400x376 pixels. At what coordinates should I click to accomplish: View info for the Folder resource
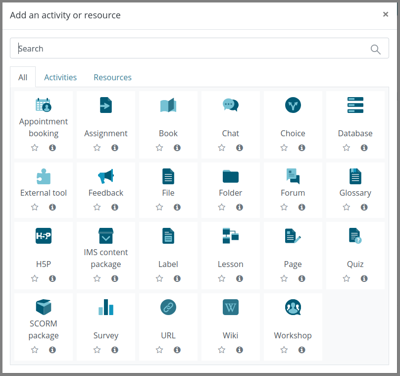240,207
